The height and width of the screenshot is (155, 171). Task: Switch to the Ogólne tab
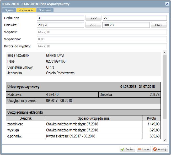tap(9, 10)
